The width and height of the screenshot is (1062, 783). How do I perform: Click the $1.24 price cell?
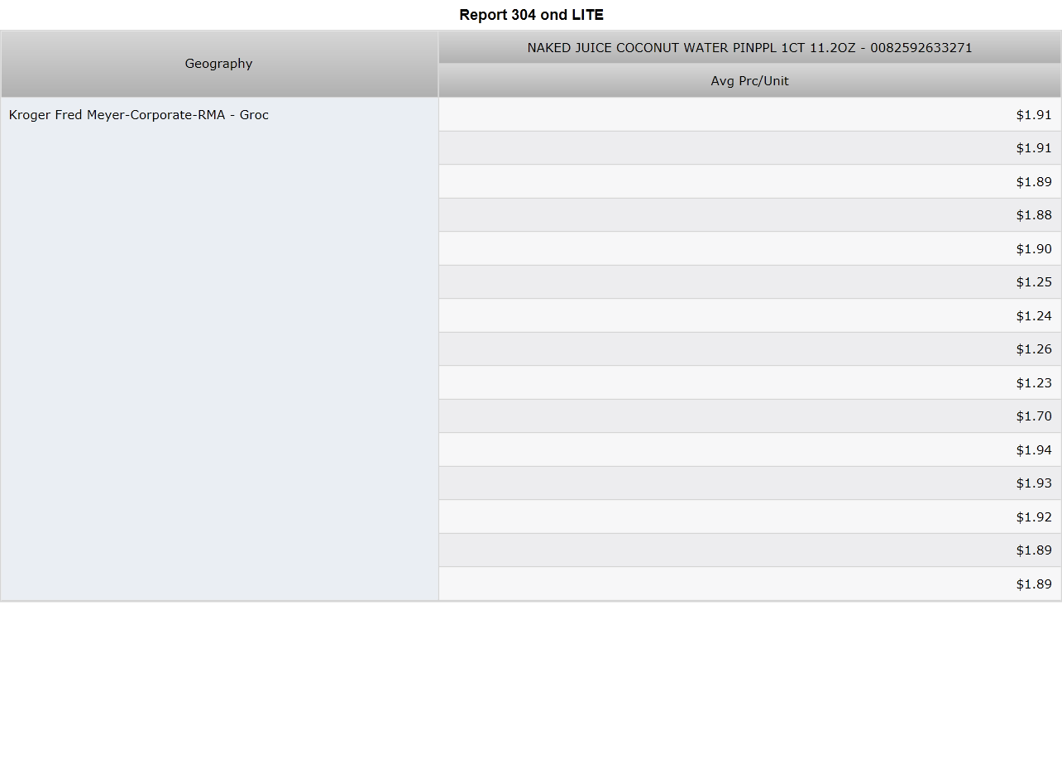click(x=750, y=315)
